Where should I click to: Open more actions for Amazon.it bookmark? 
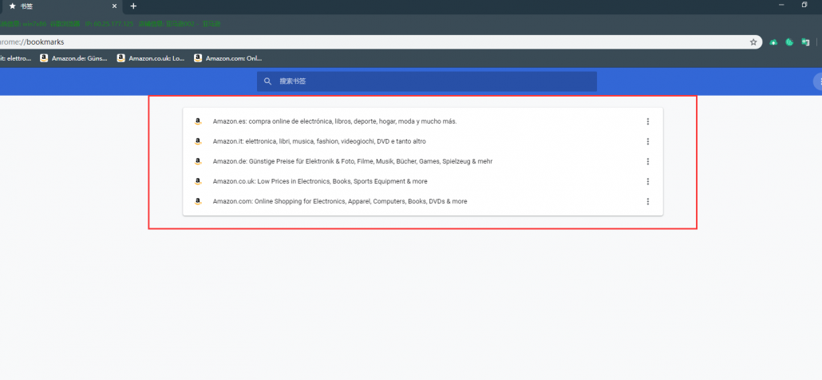(x=648, y=141)
